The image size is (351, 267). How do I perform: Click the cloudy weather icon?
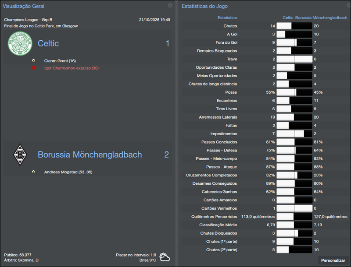[x=165, y=257]
